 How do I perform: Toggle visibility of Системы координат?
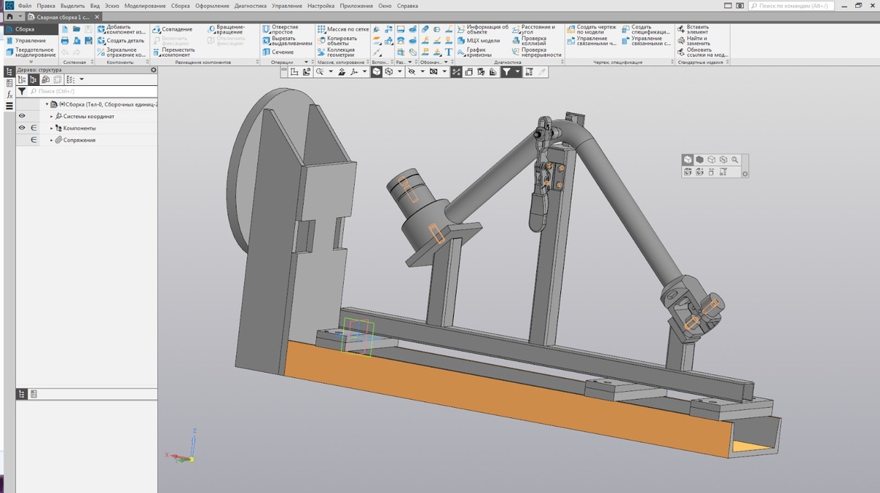click(22, 116)
